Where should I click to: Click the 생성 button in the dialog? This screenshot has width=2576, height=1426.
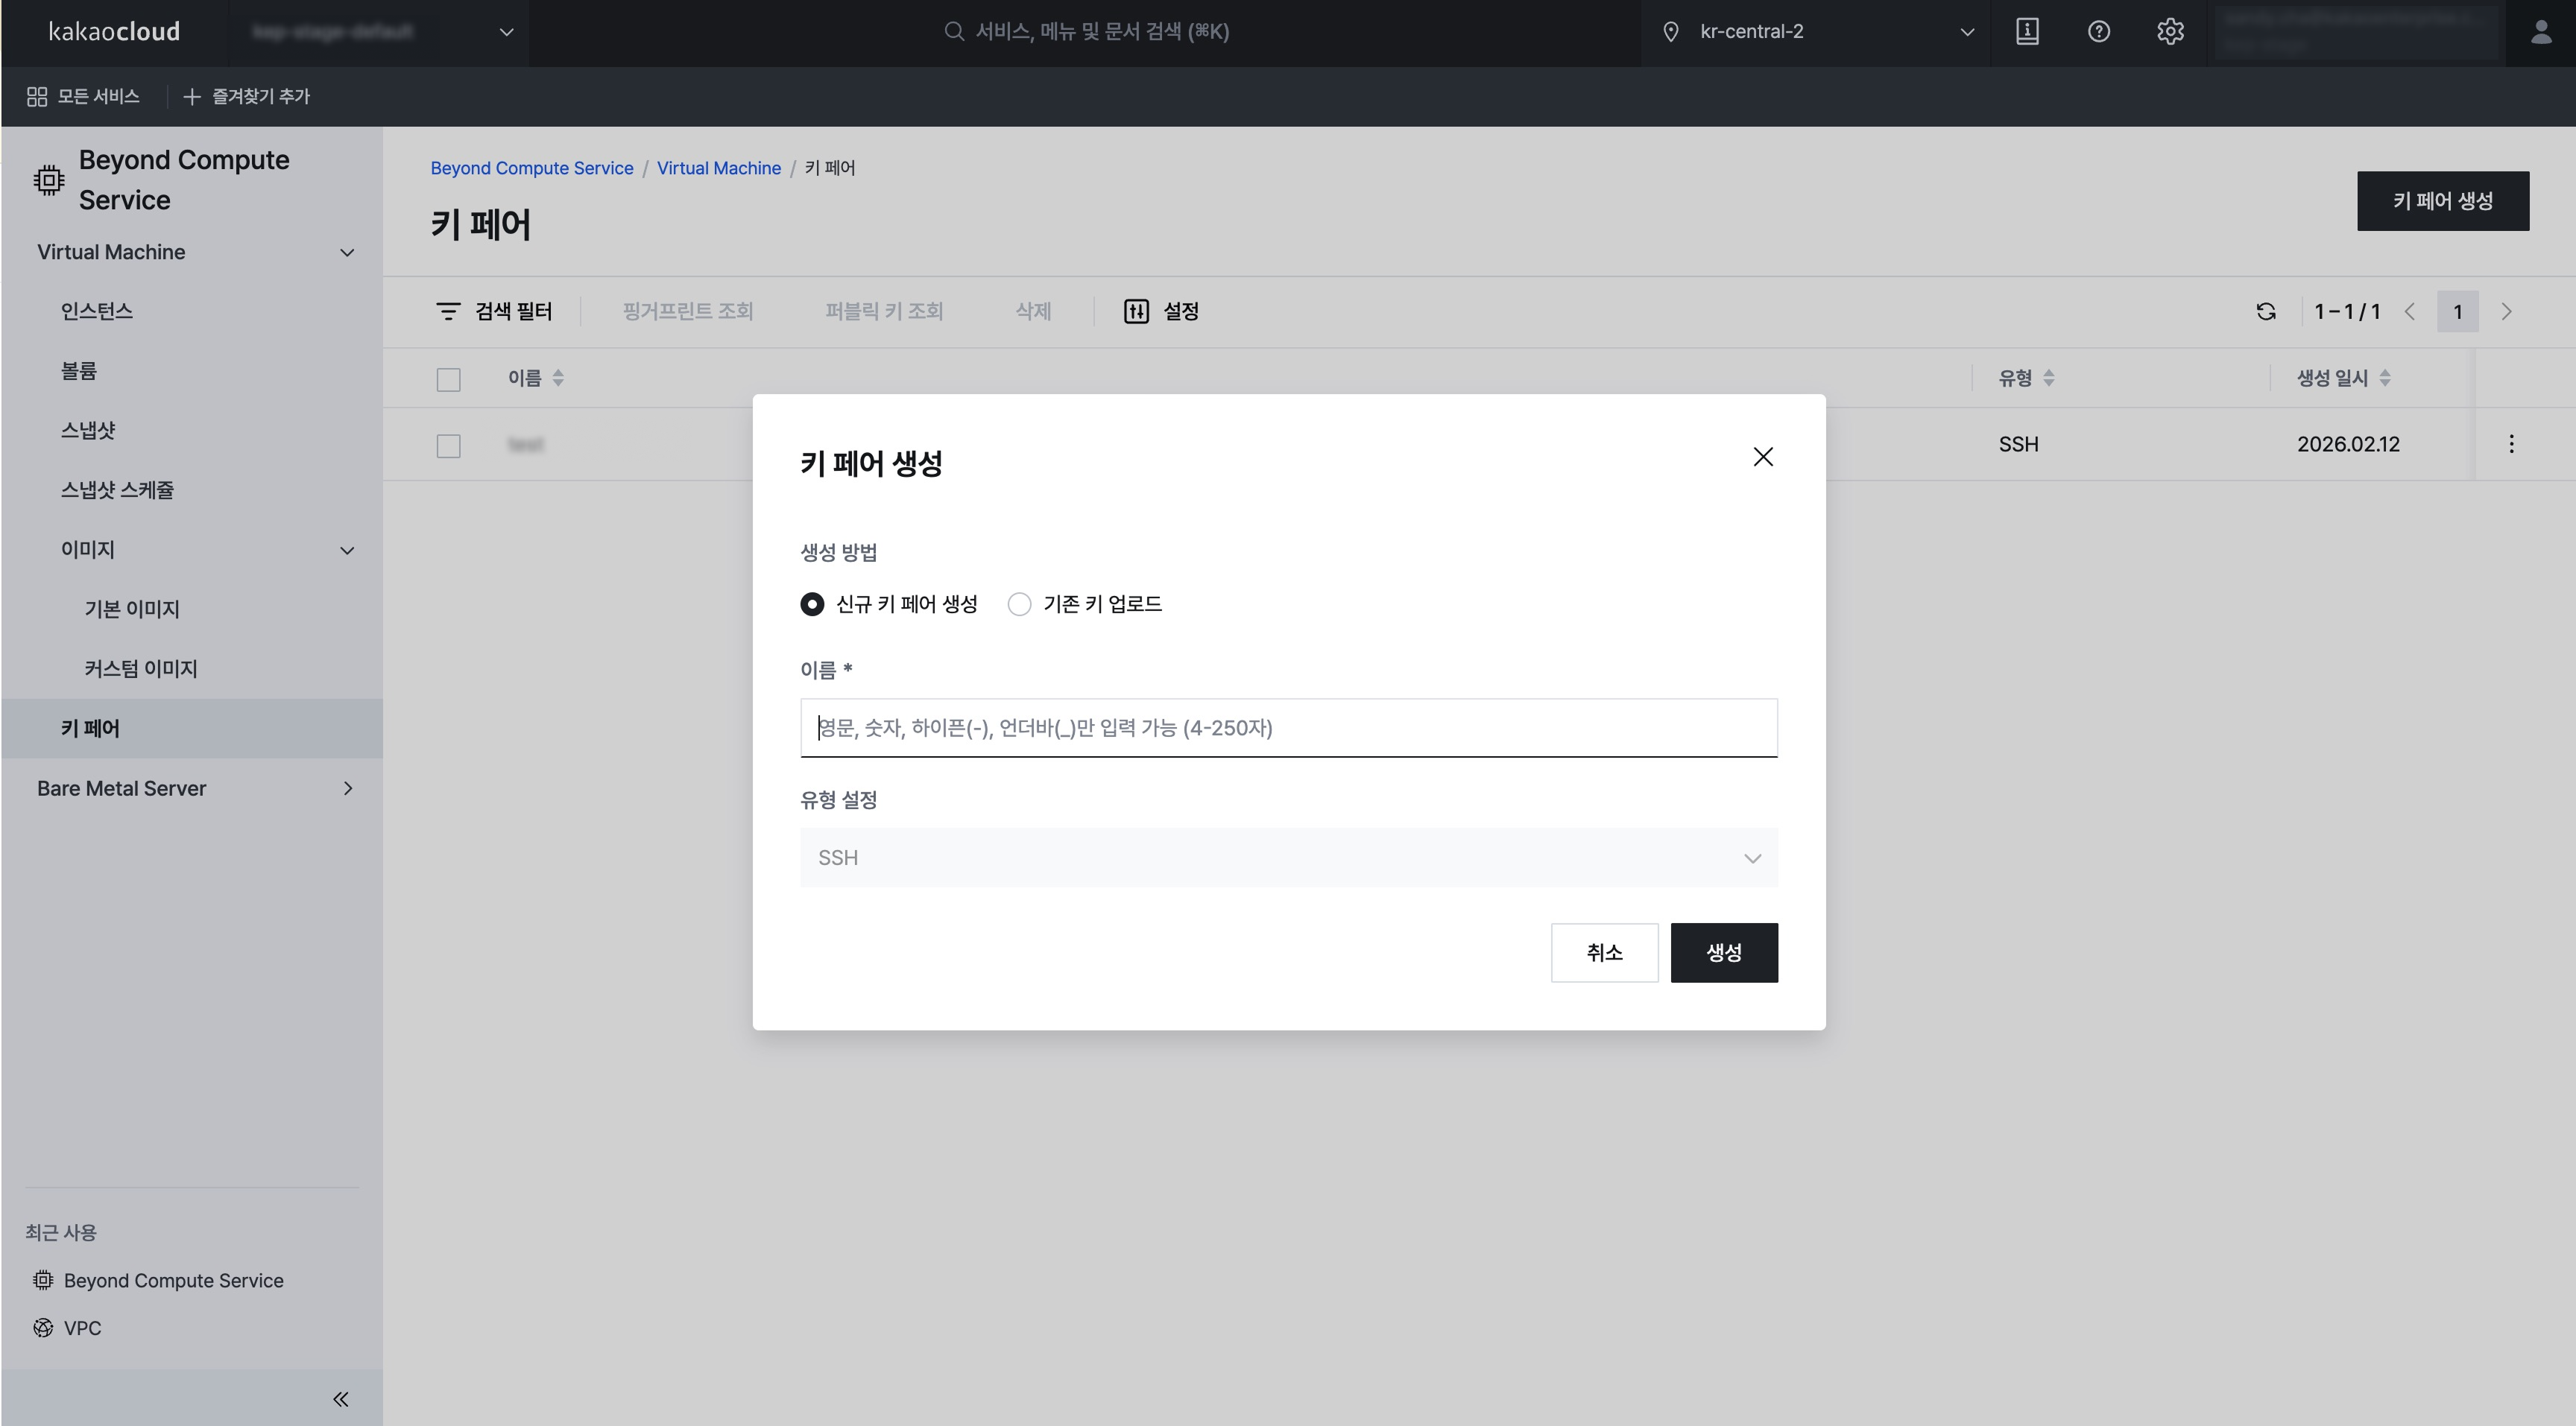point(1723,952)
